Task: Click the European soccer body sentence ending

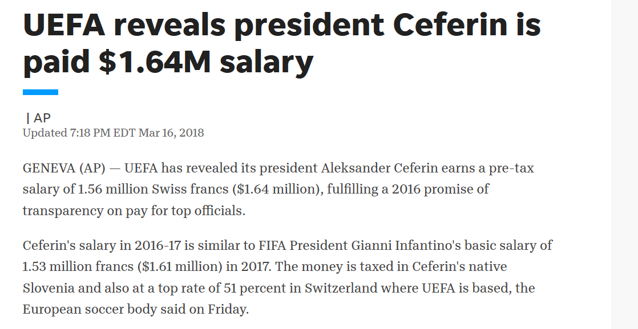Action: [135, 310]
